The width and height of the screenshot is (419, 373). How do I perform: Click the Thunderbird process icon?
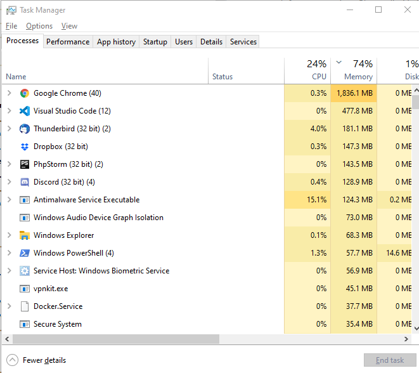25,129
